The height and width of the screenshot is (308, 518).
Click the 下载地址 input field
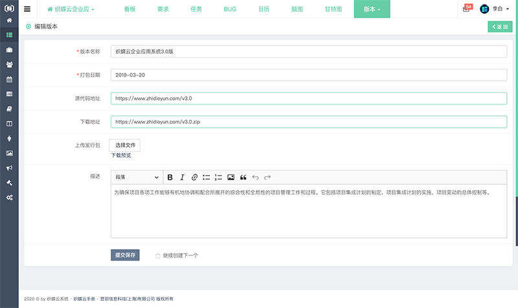click(x=309, y=122)
